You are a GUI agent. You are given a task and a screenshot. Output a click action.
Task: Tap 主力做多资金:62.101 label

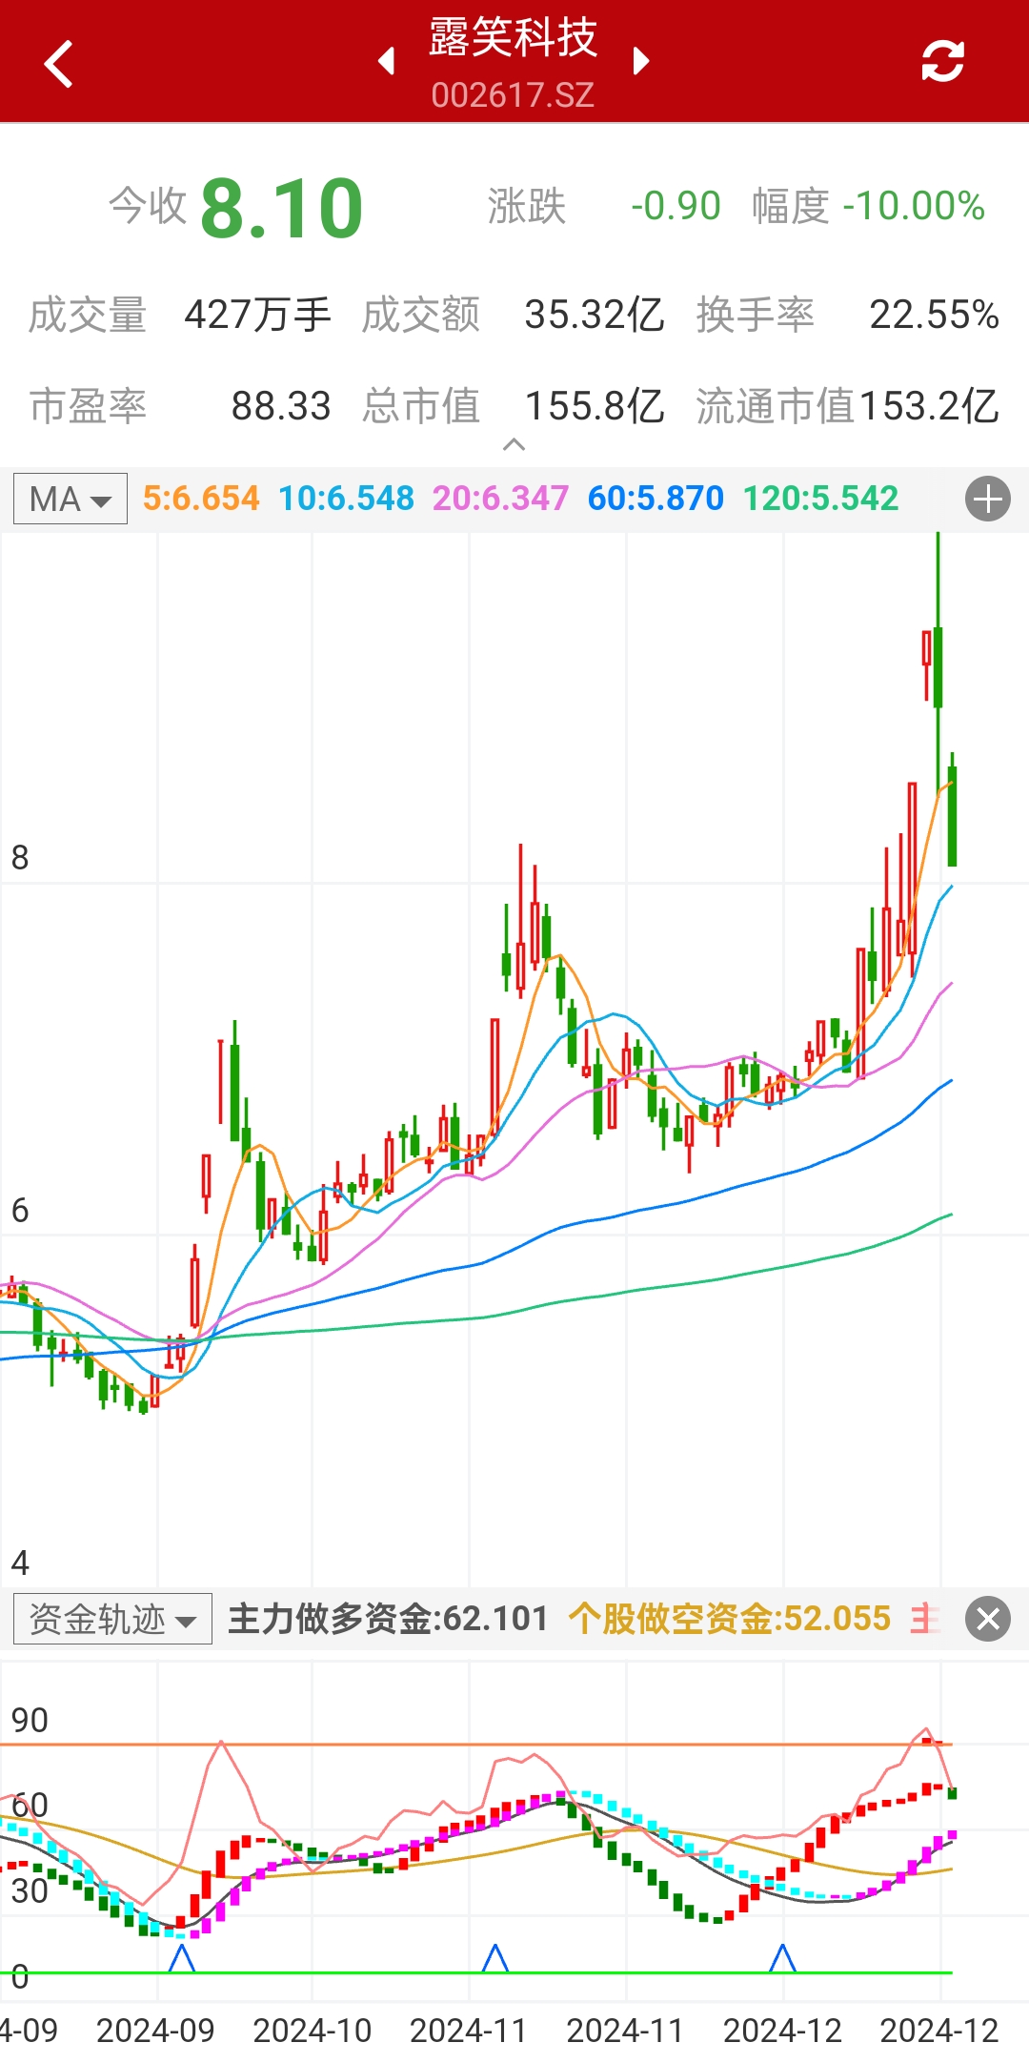coord(388,1619)
